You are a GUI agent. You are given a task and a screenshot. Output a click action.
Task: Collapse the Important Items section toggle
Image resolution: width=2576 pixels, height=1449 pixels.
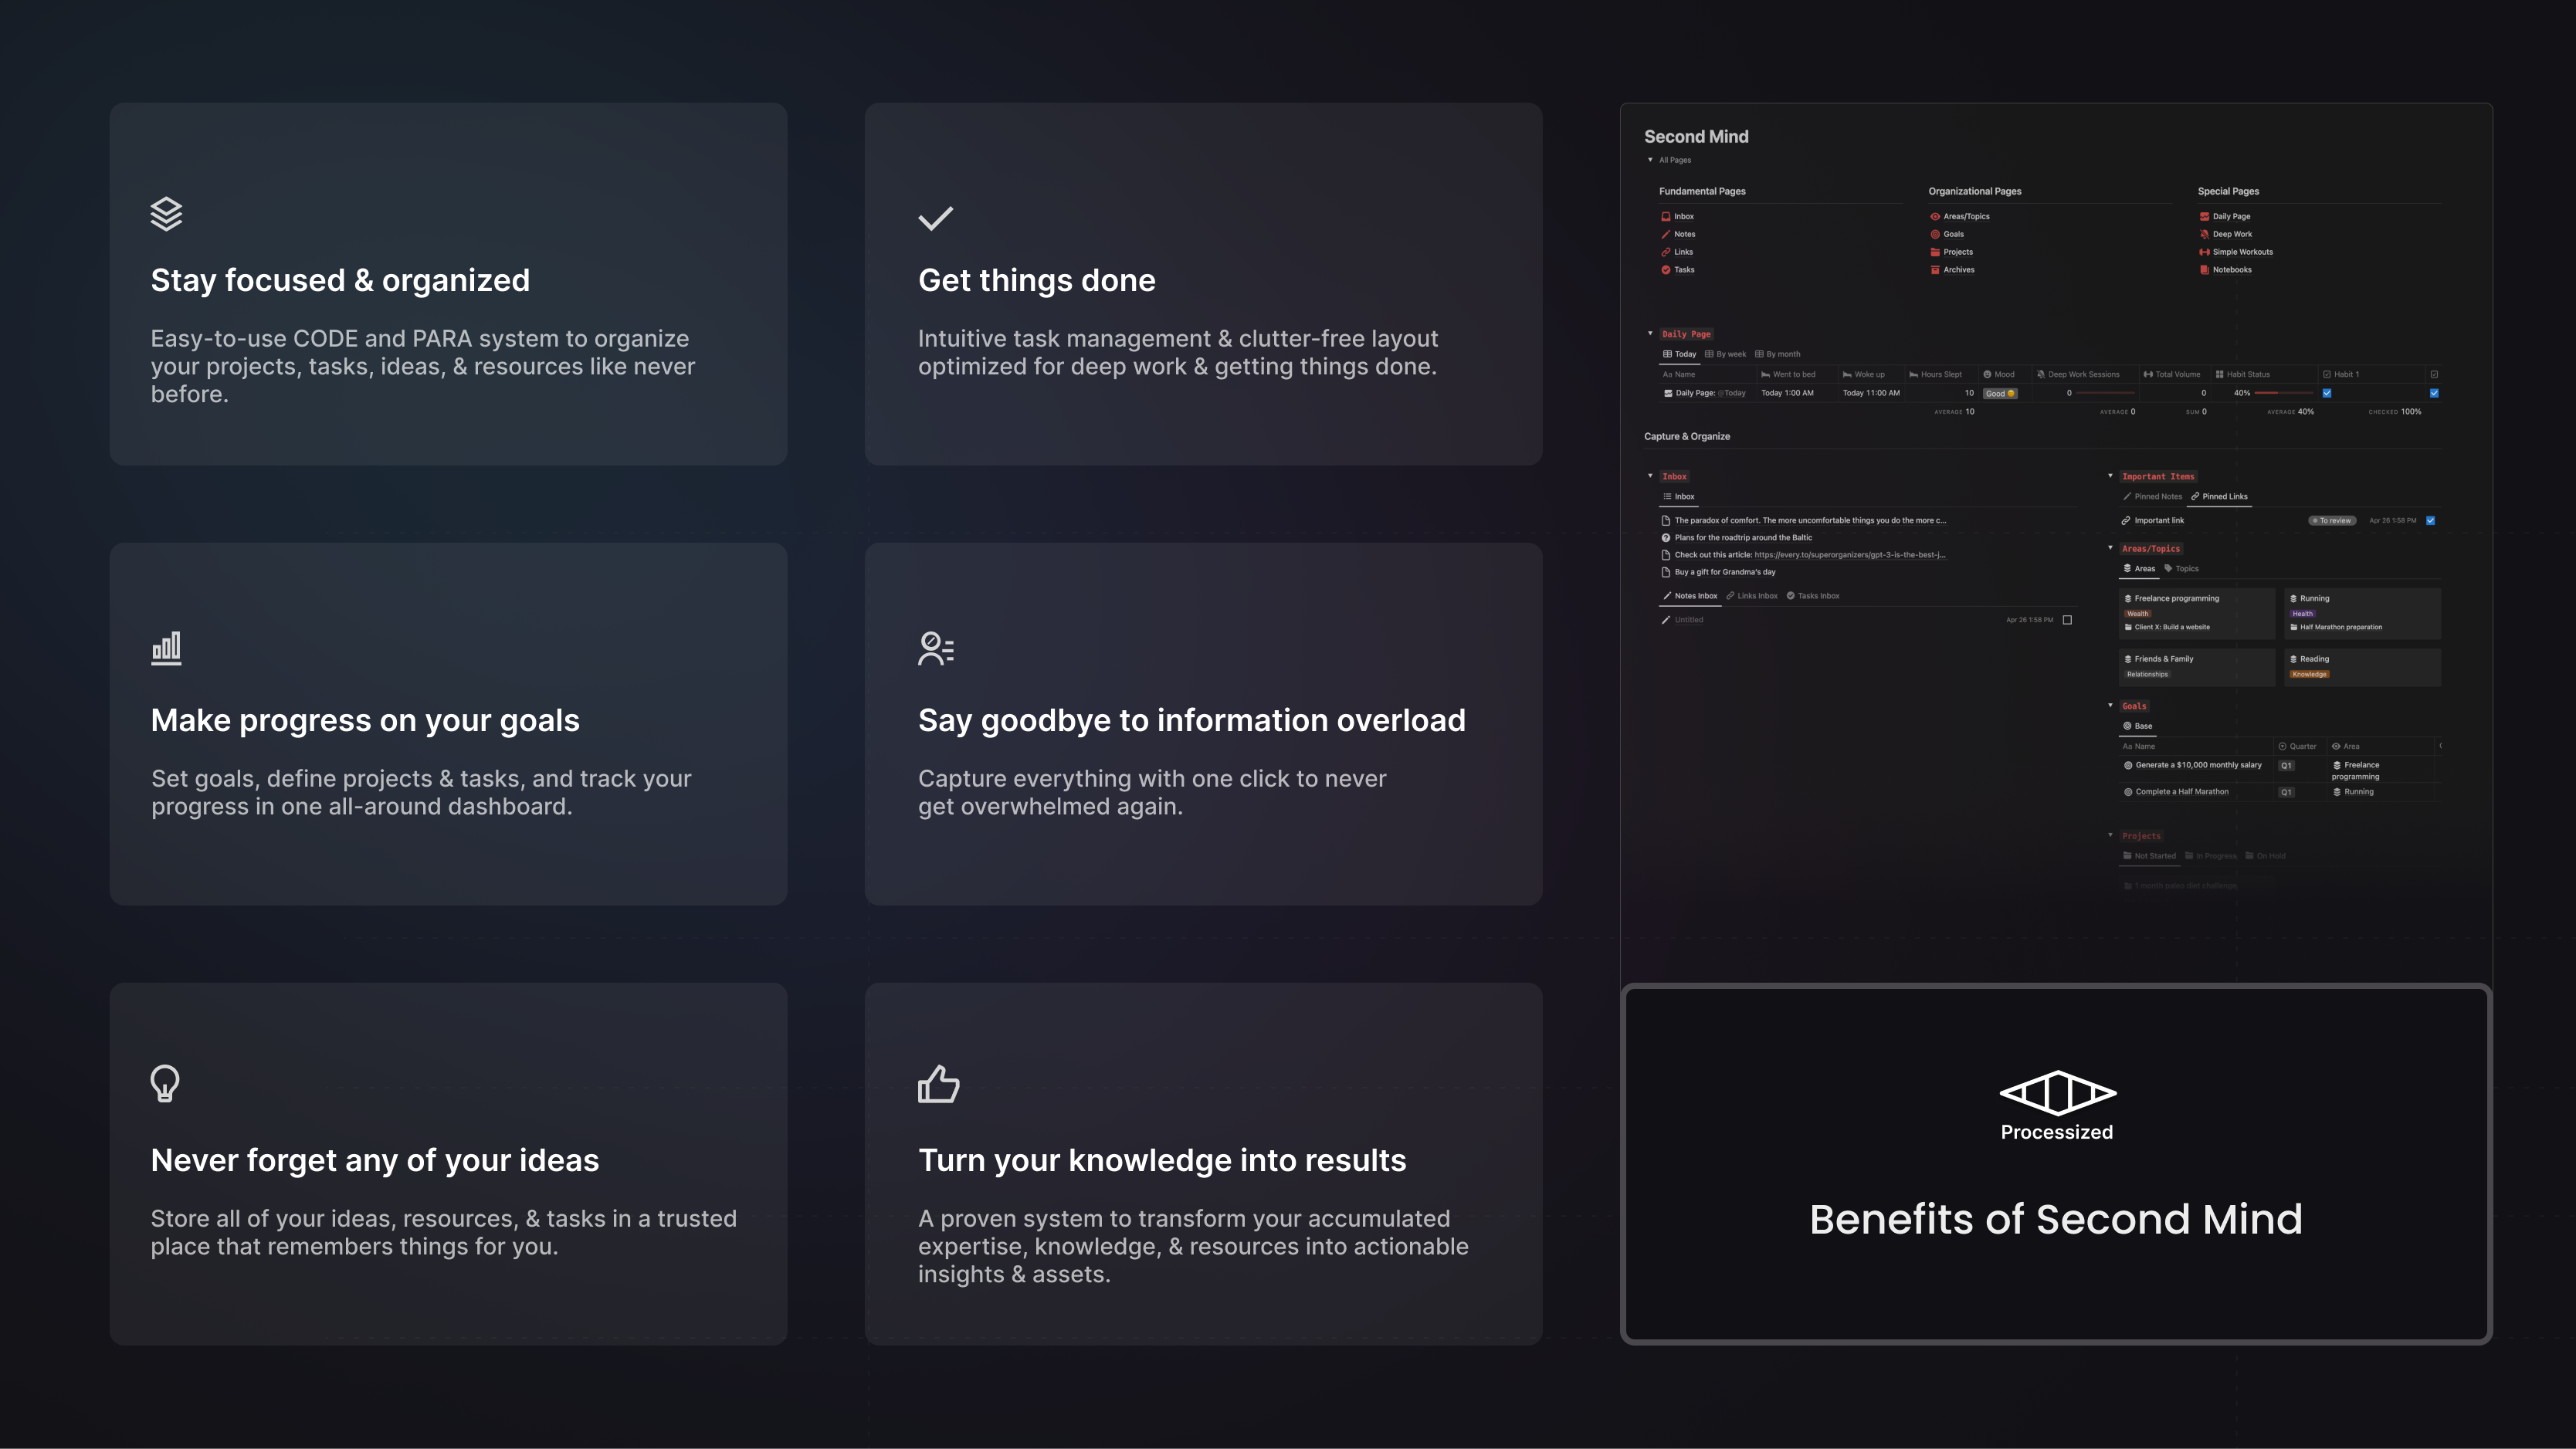pos(2110,476)
